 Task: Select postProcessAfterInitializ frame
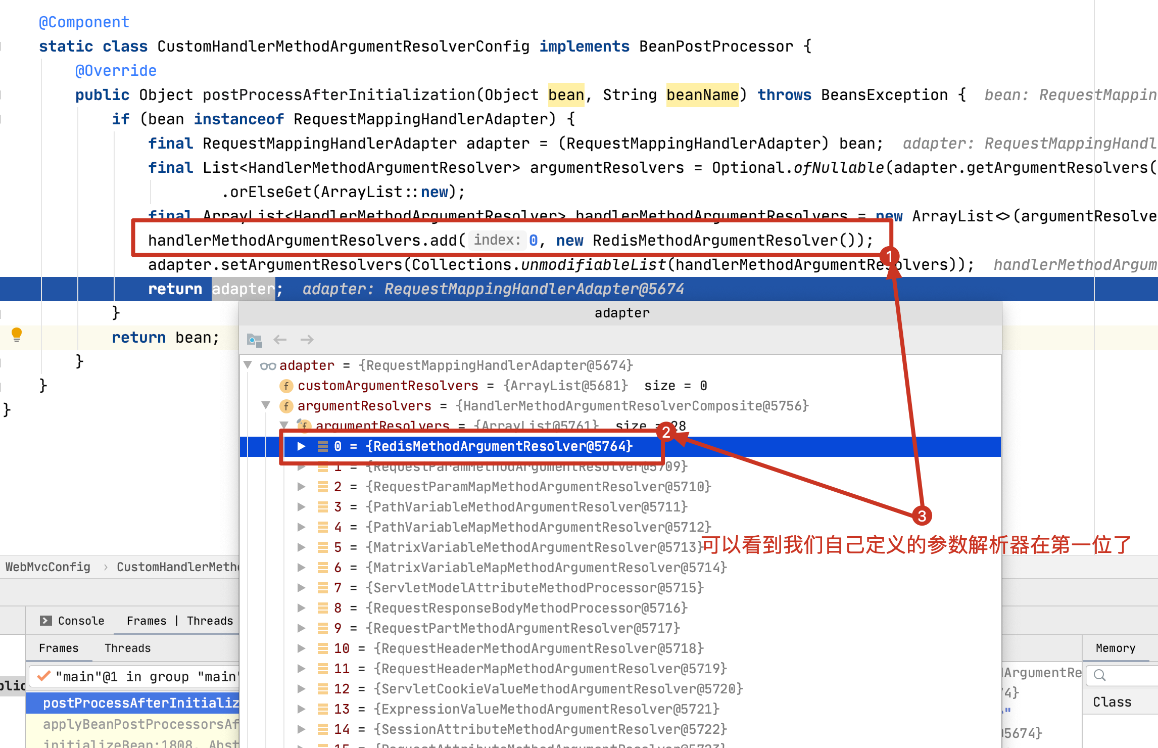pyautogui.click(x=133, y=703)
